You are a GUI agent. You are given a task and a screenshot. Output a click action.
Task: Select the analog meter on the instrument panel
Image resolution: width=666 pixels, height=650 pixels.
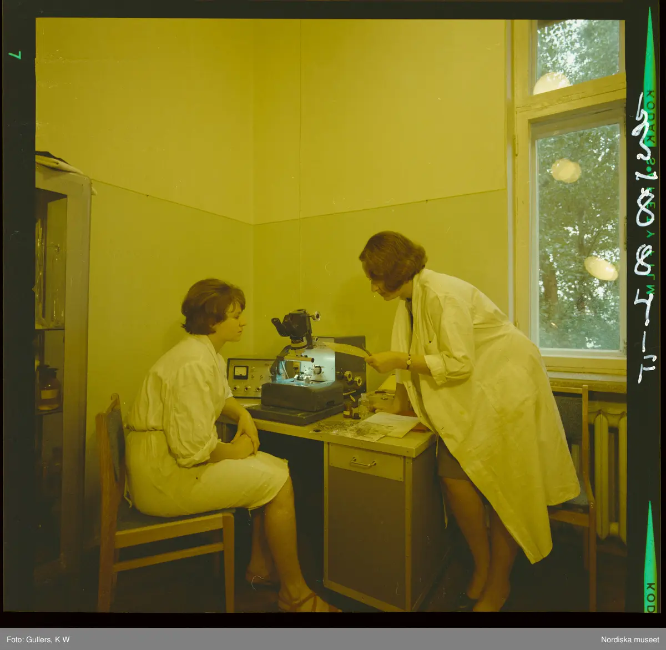click(241, 372)
